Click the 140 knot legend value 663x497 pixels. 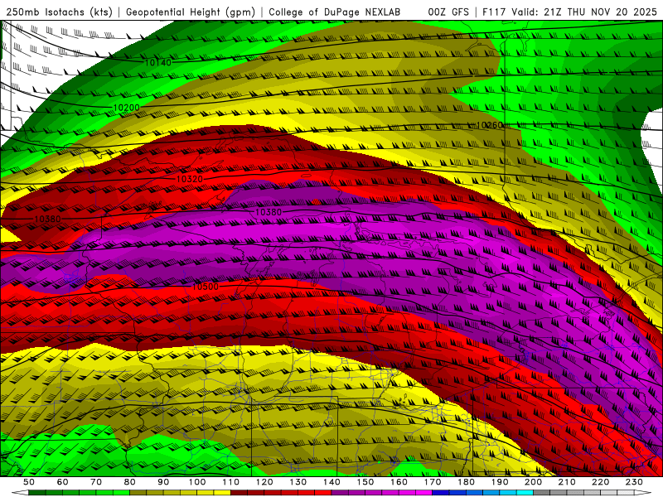click(x=331, y=482)
